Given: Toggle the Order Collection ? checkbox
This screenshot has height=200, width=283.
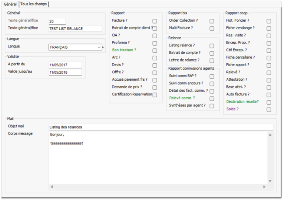Looking at the screenshot, I should (x=212, y=21).
